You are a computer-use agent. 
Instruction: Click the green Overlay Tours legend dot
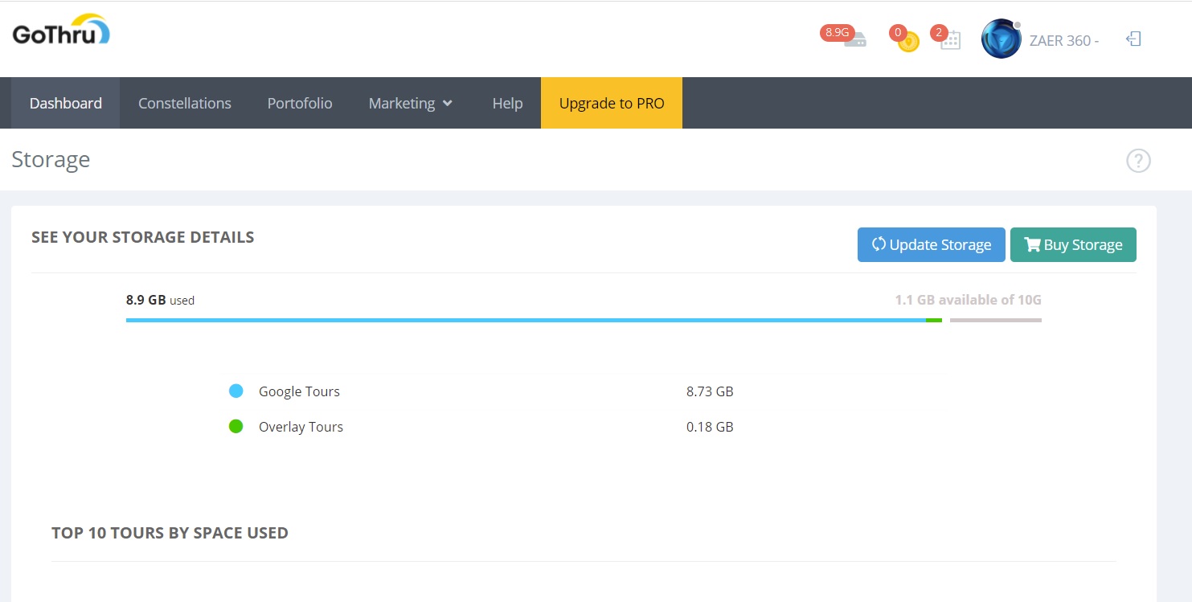pyautogui.click(x=236, y=427)
